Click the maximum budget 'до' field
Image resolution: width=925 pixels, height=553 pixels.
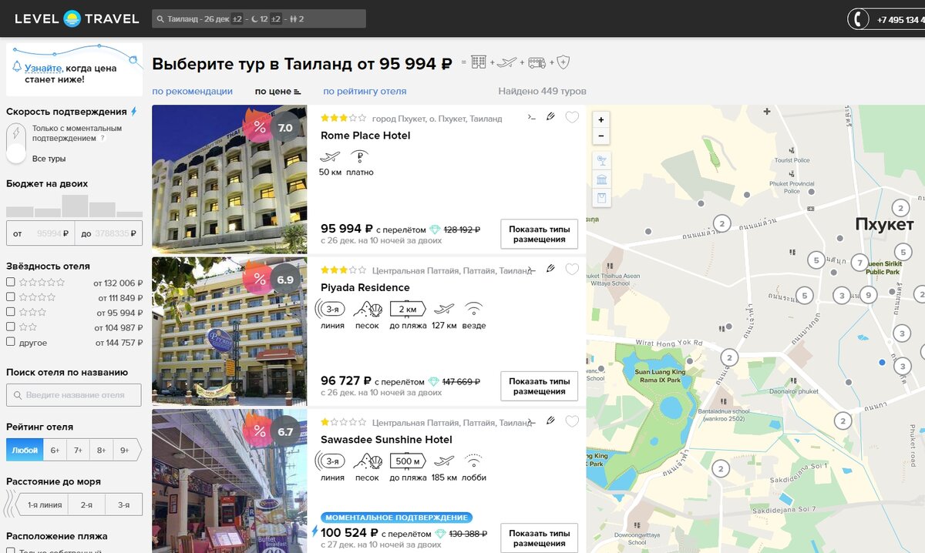click(109, 233)
